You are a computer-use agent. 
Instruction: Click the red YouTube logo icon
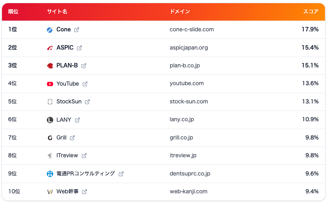(50, 84)
